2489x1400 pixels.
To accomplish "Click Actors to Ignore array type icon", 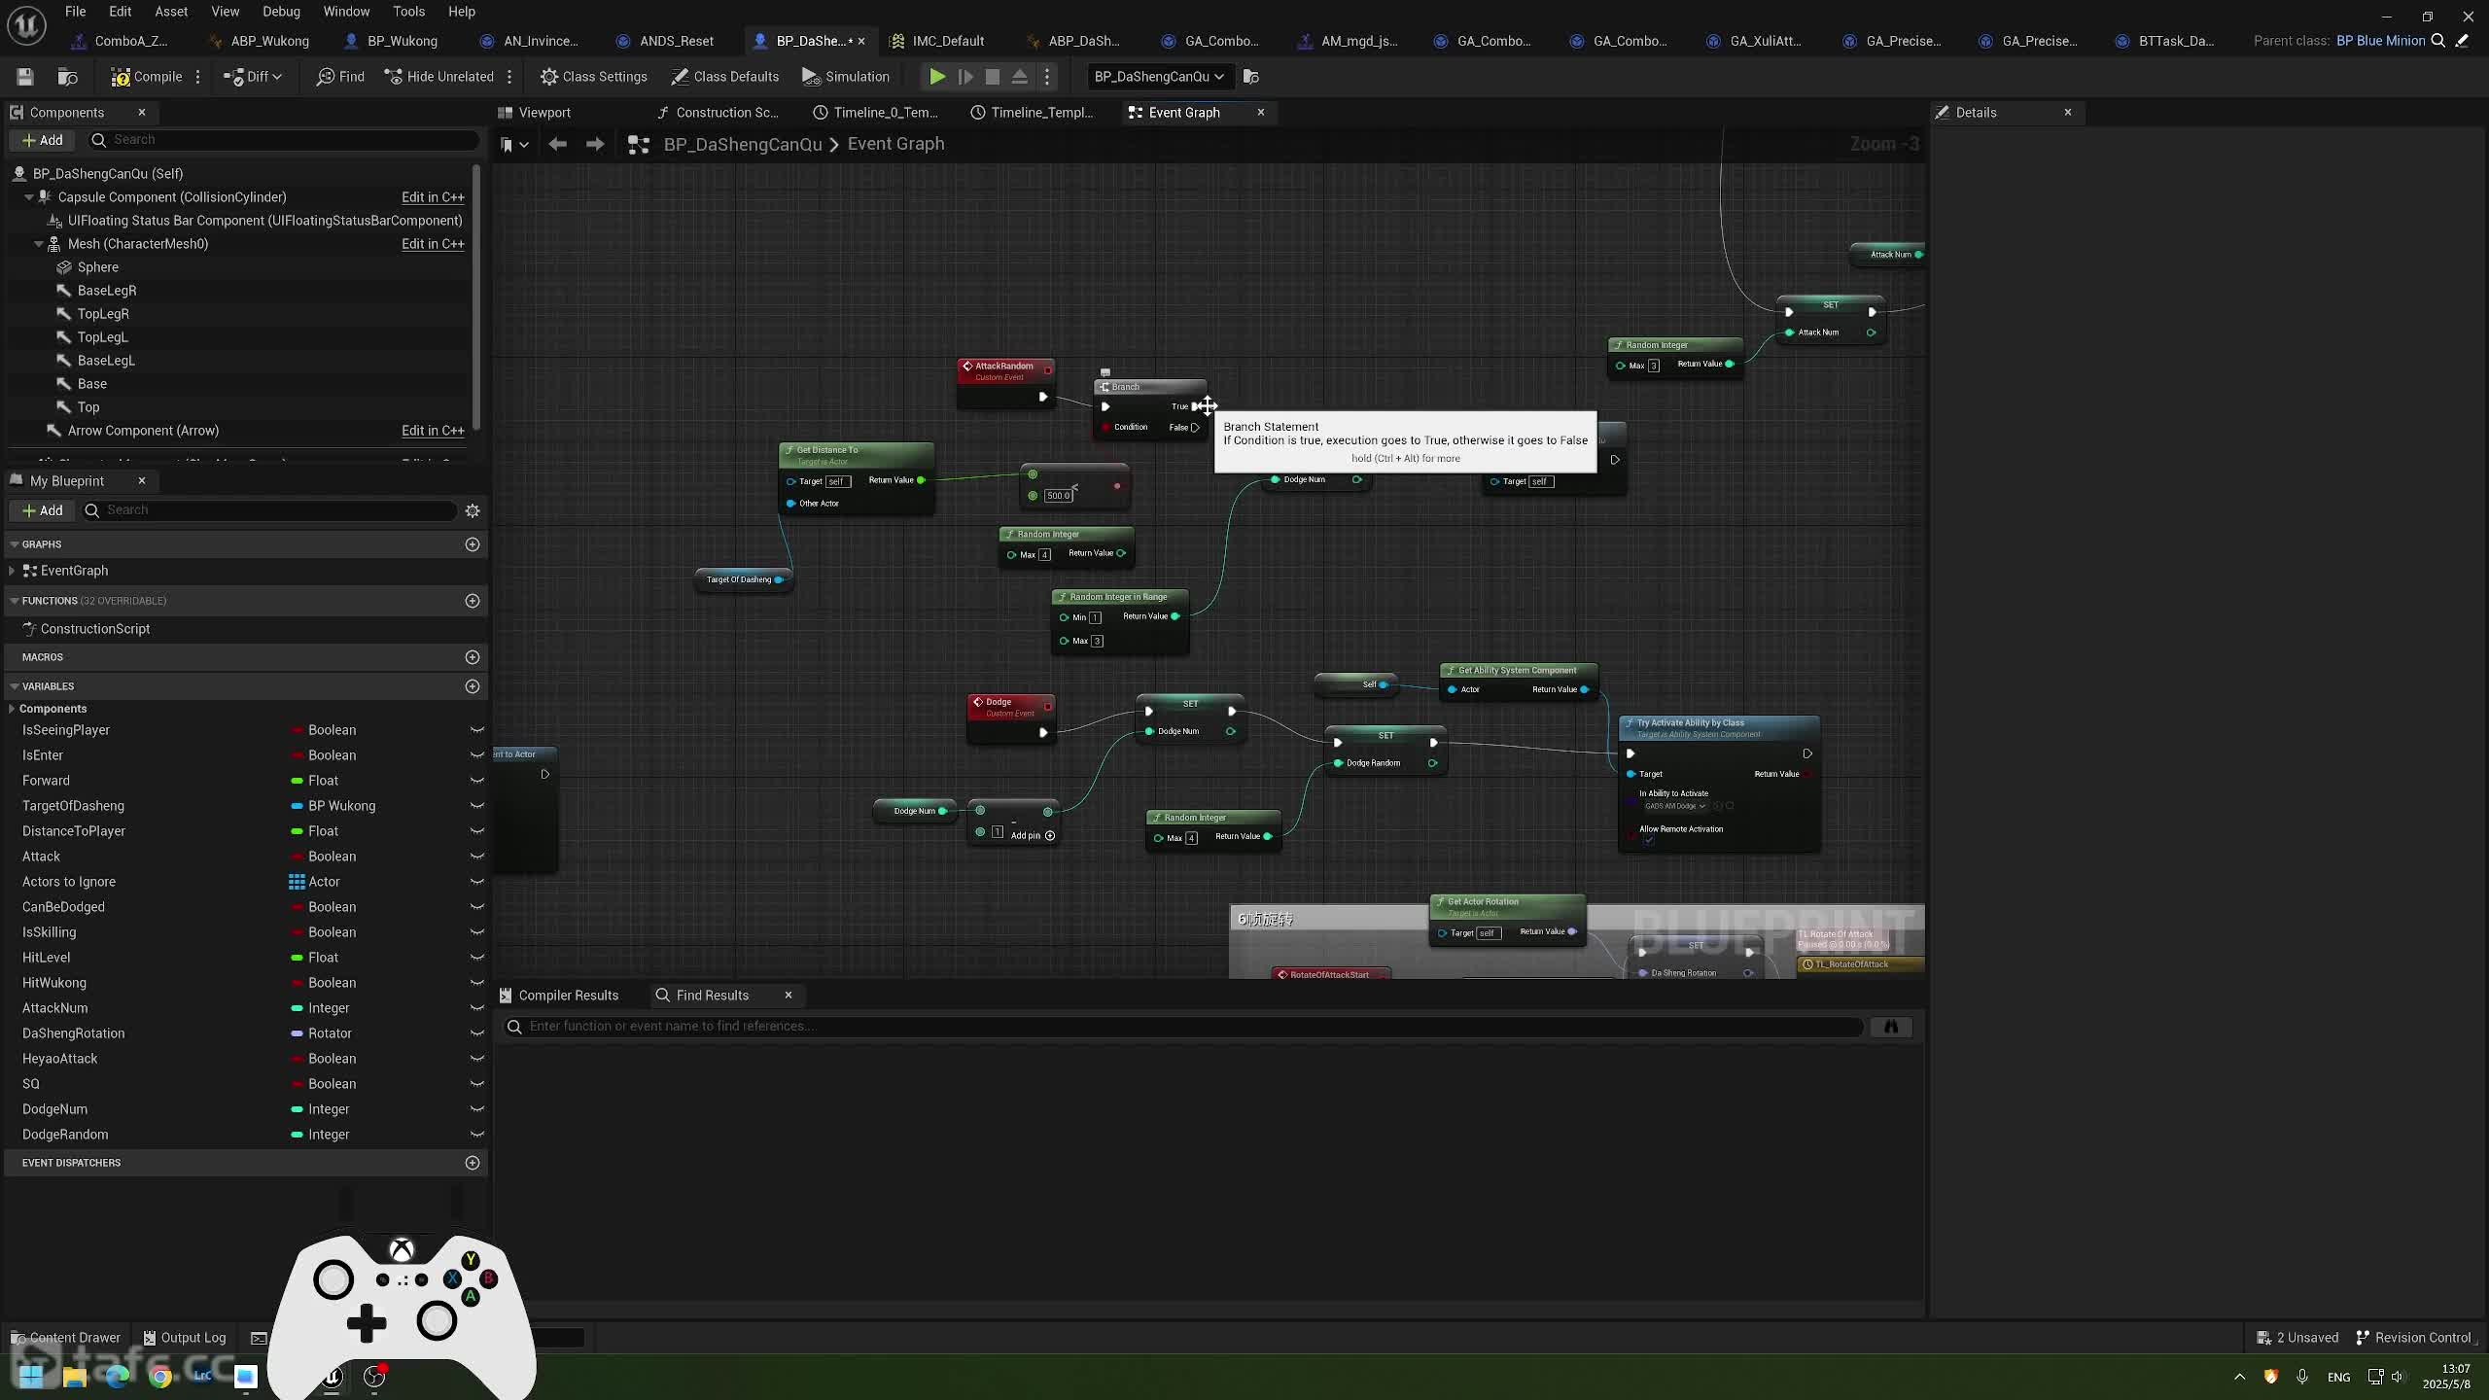I will click(x=297, y=882).
